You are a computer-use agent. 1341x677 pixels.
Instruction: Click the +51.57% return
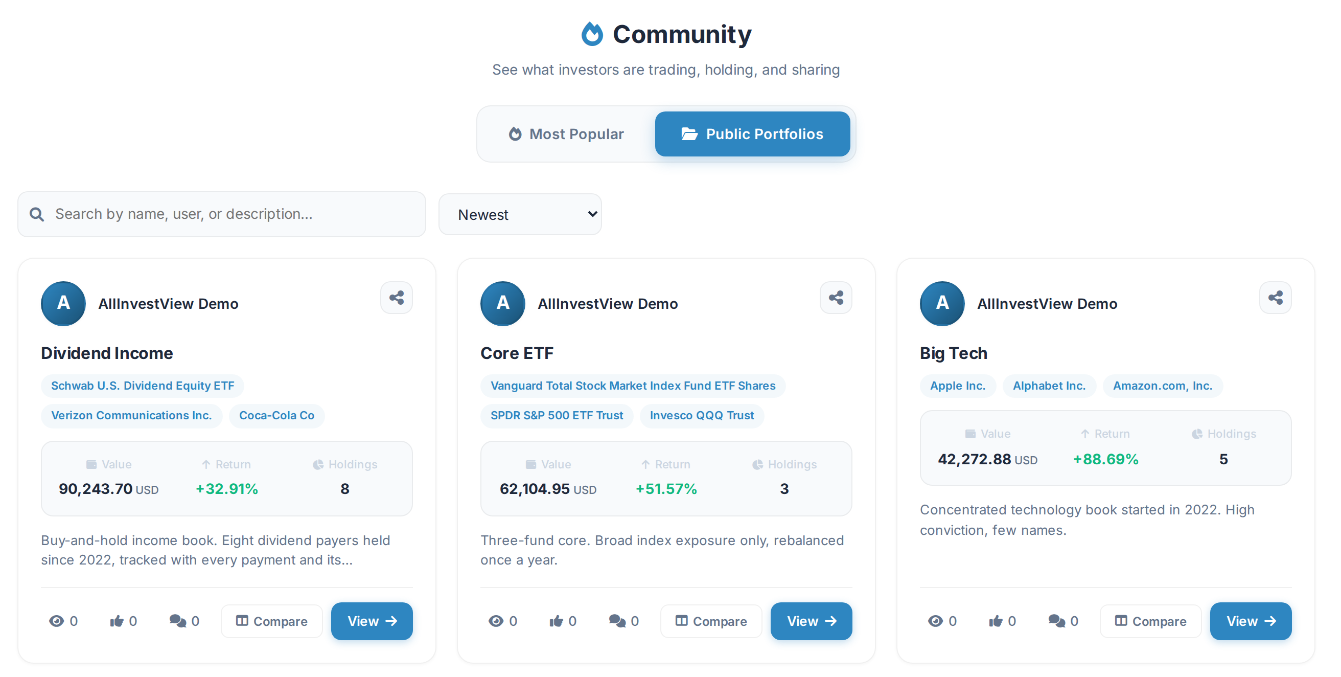tap(666, 489)
